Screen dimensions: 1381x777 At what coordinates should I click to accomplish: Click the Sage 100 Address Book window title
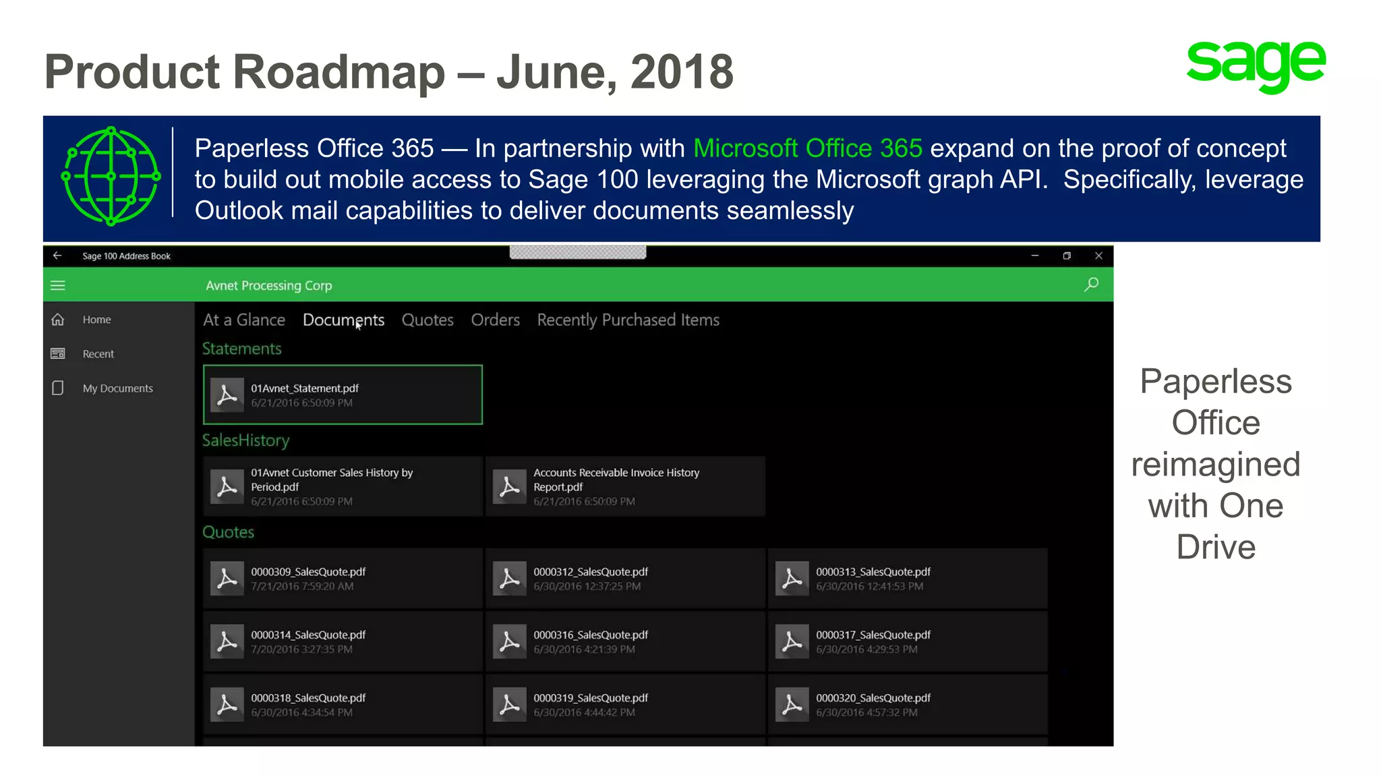pos(126,256)
